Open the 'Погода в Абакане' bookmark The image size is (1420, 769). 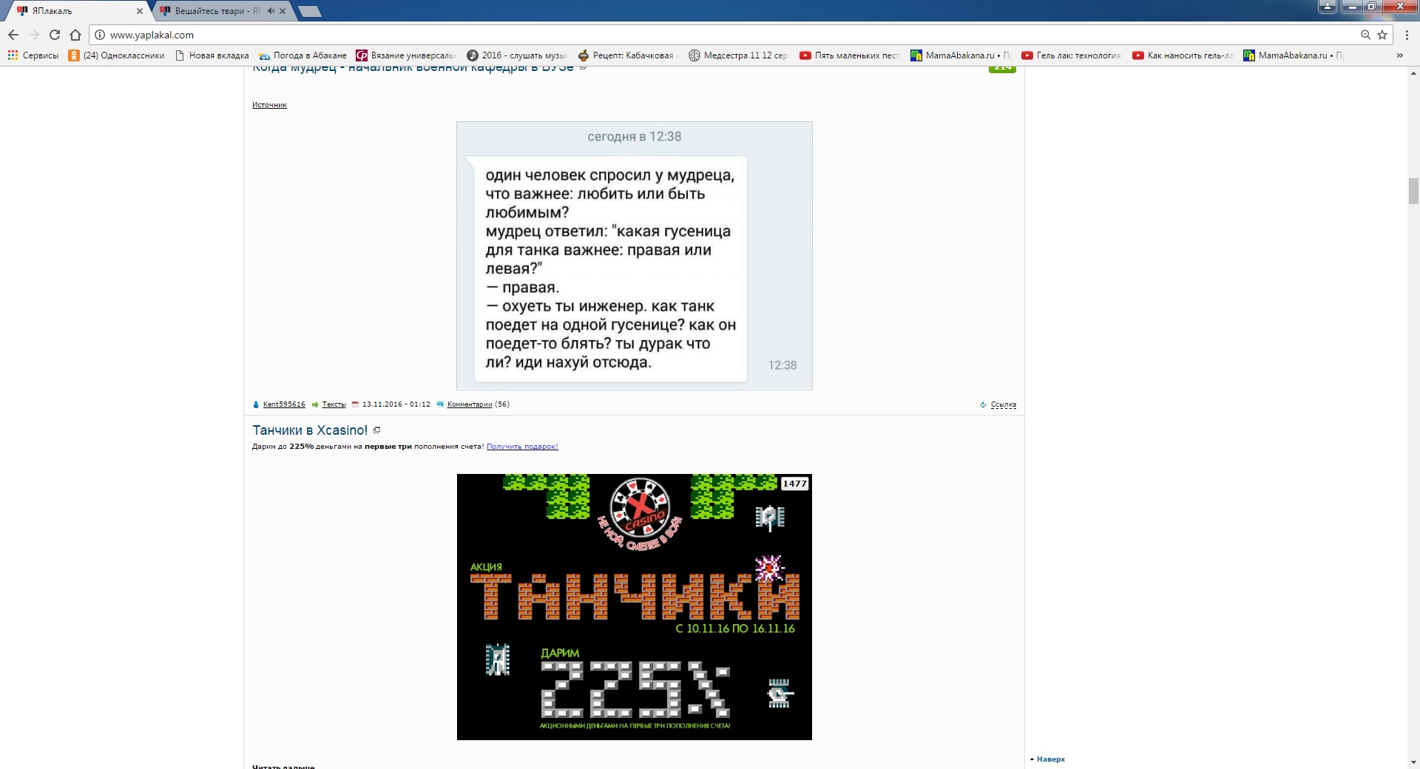(x=303, y=55)
